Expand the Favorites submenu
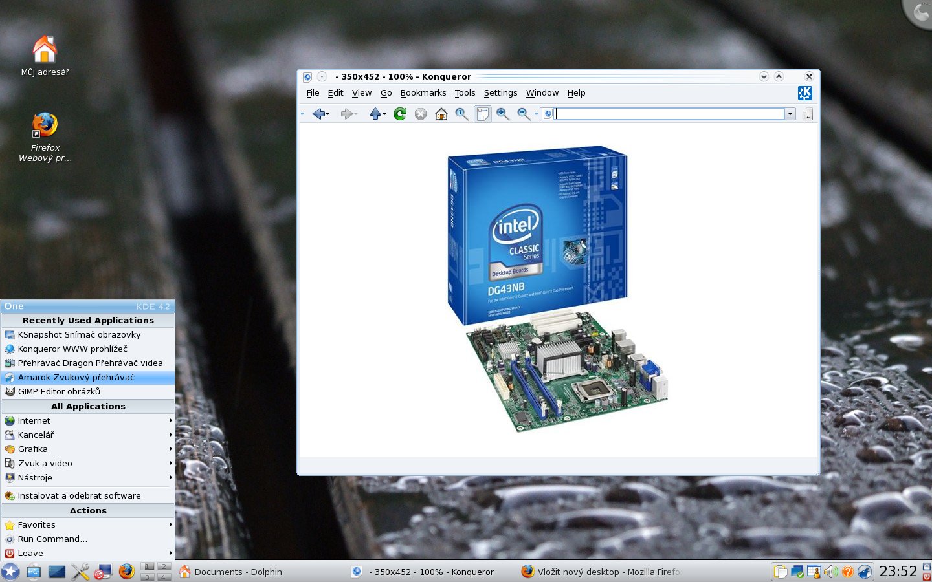The width and height of the screenshot is (932, 582). tap(88, 525)
